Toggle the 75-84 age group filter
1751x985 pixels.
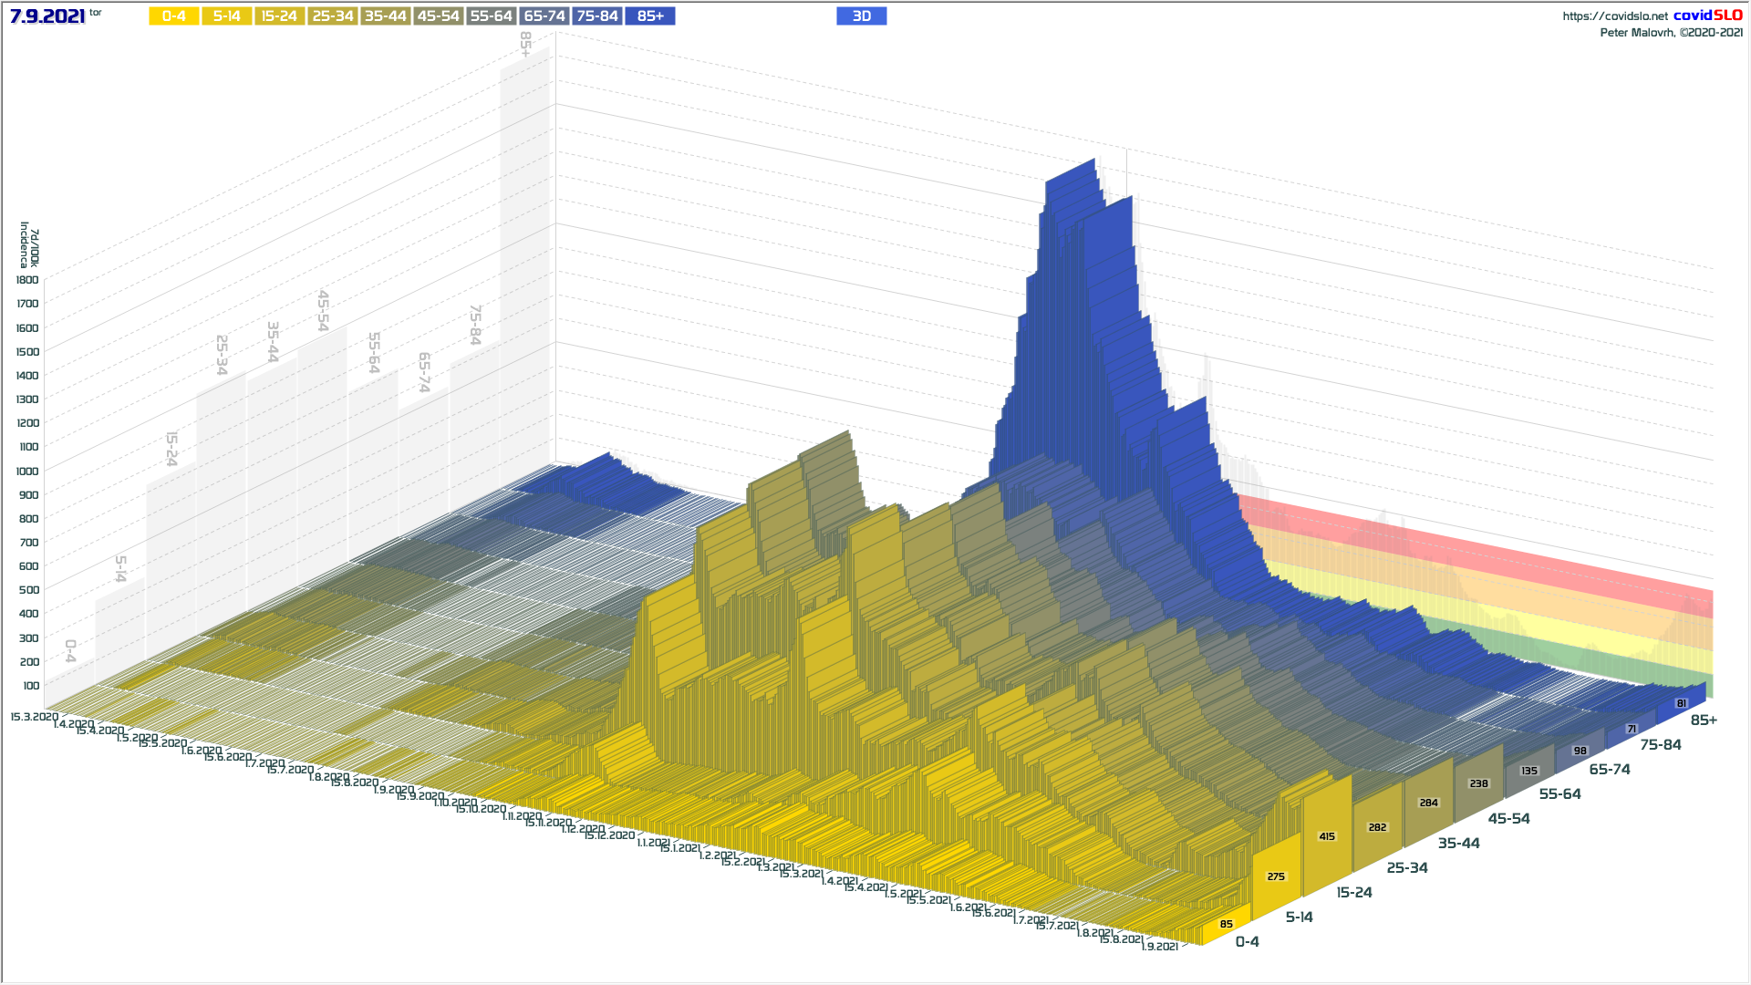tap(597, 16)
